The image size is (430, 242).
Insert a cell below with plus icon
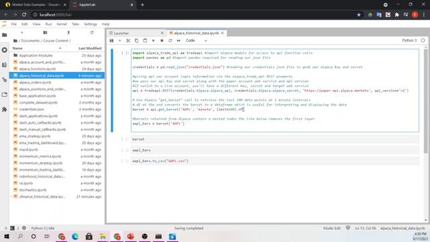pyautogui.click(x=120, y=40)
